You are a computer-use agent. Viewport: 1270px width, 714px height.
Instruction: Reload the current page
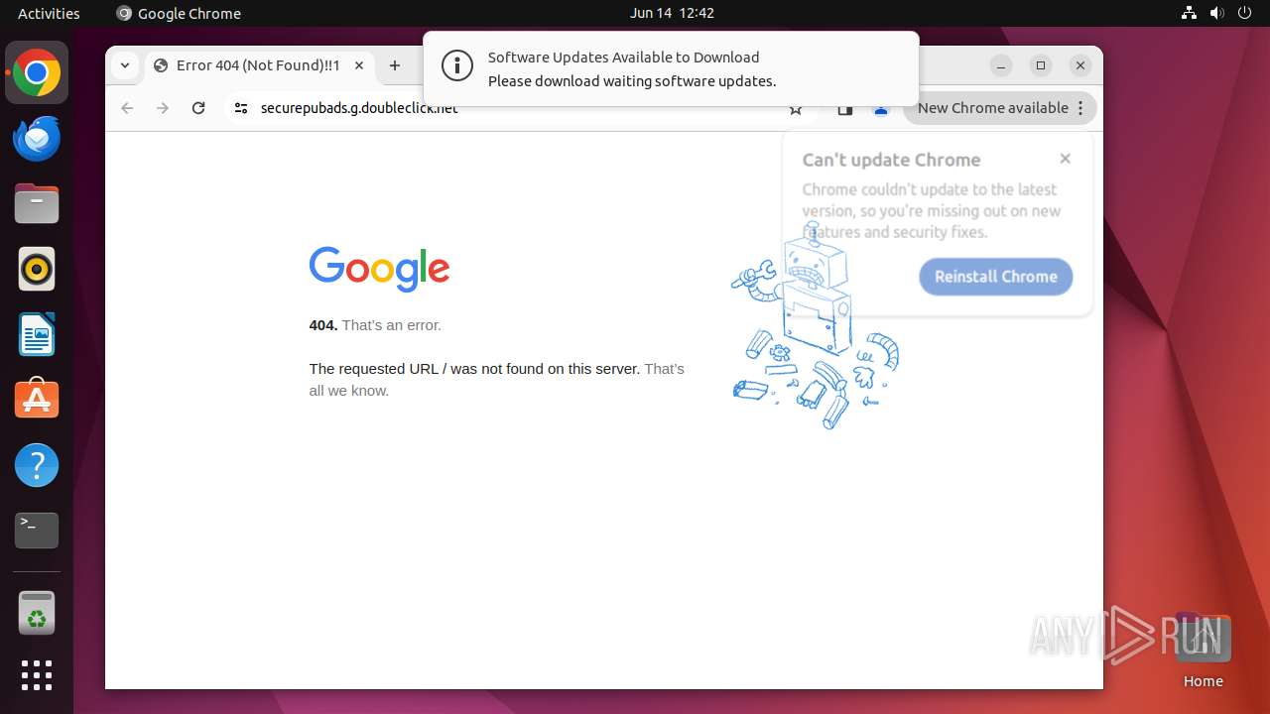tap(198, 108)
